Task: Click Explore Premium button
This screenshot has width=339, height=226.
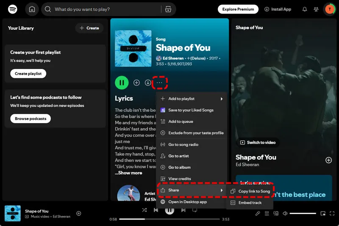Action: [238, 9]
